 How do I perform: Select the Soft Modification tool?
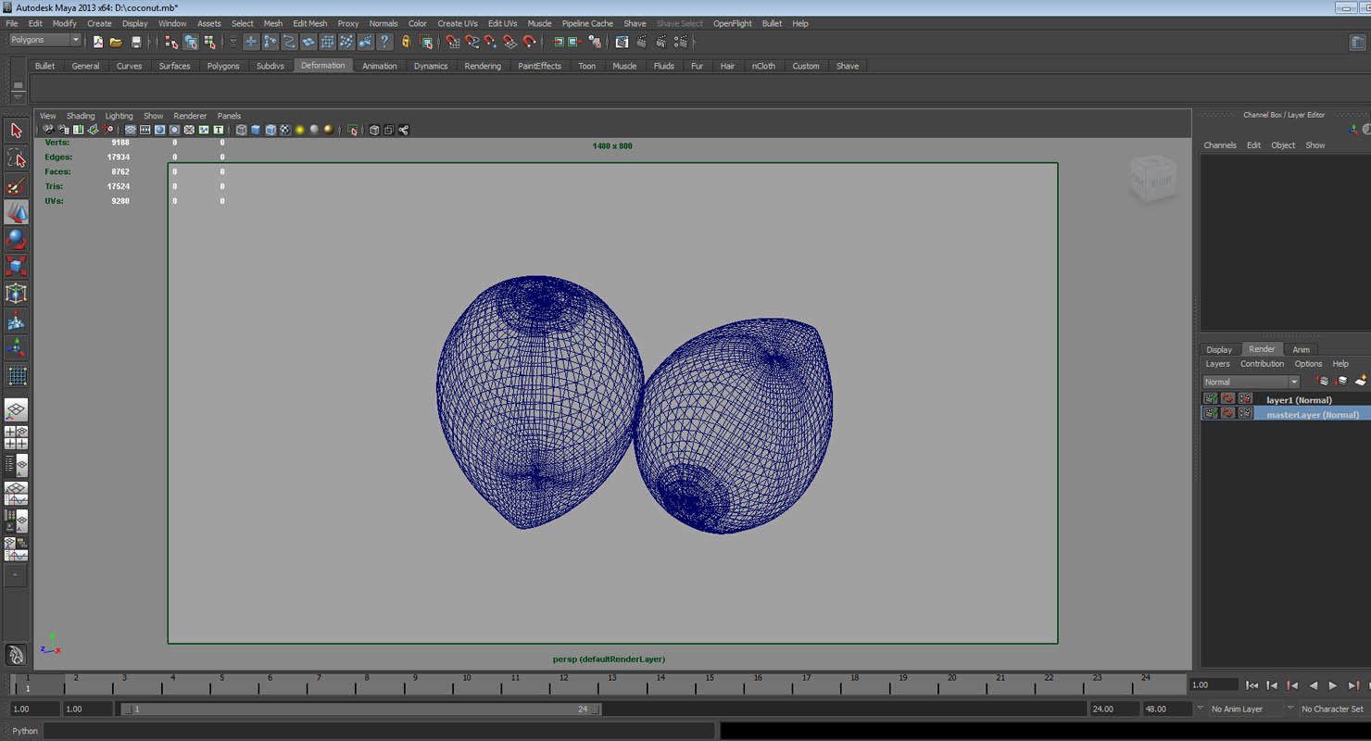16,320
